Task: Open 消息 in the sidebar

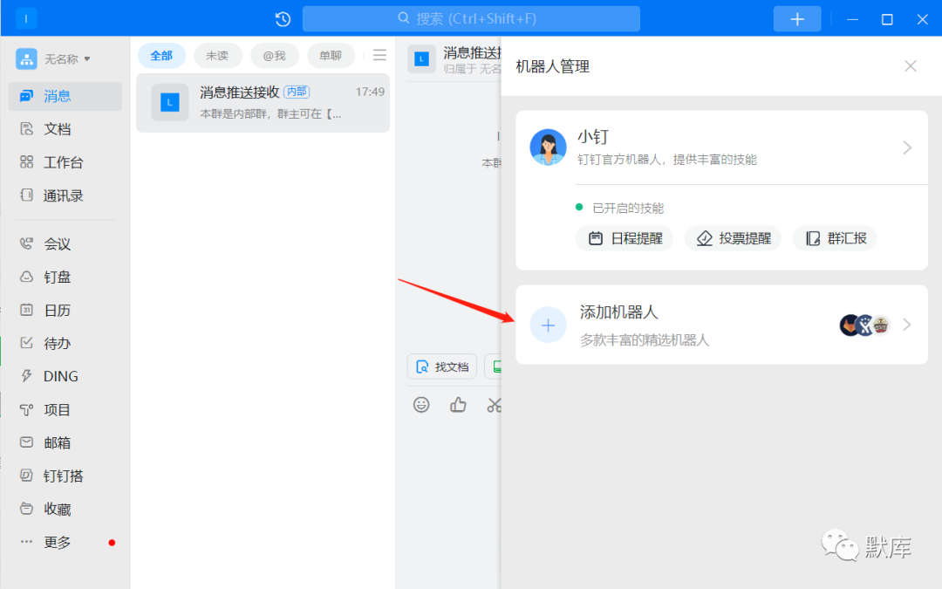Action: click(65, 96)
